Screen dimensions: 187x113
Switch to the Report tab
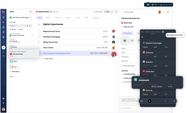(x=68, y=18)
